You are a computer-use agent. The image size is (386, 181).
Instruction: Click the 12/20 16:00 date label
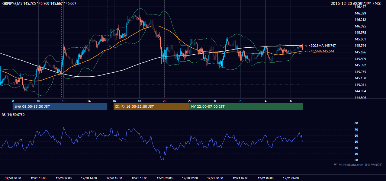pyautogui.click(x=114, y=178)
